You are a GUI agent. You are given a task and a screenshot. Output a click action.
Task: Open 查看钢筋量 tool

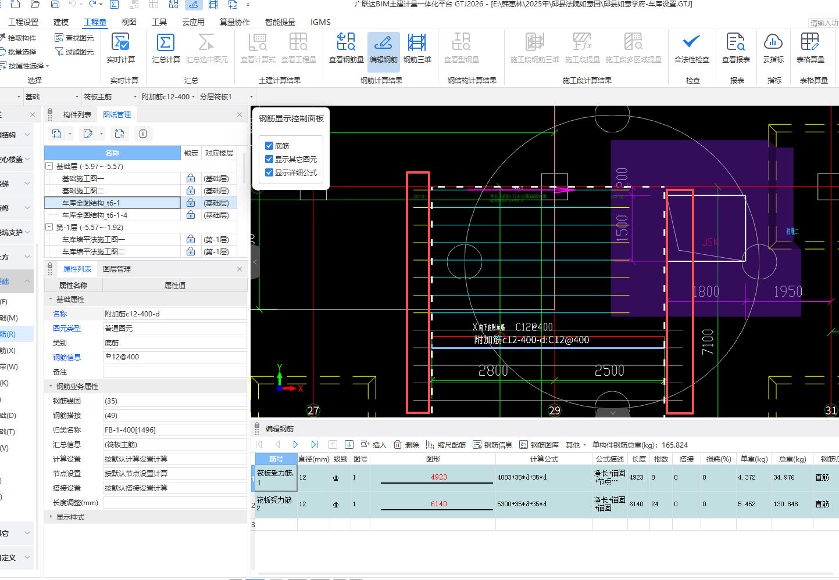346,48
